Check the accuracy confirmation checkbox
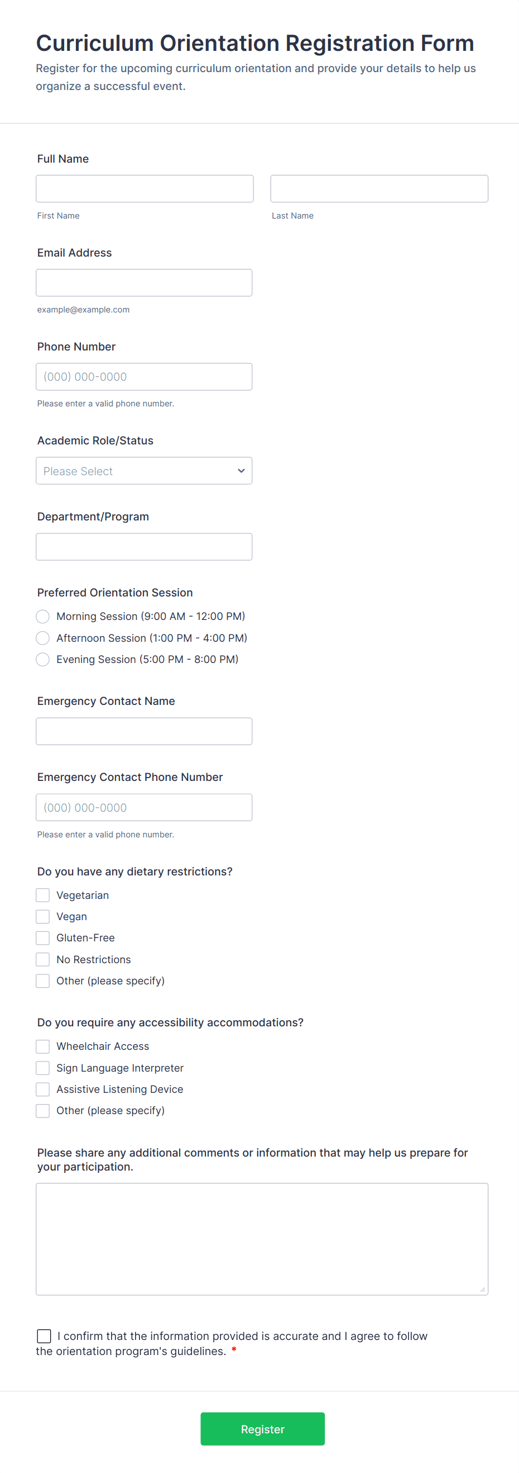Viewport: 519px width, 1473px height. [x=44, y=1336]
